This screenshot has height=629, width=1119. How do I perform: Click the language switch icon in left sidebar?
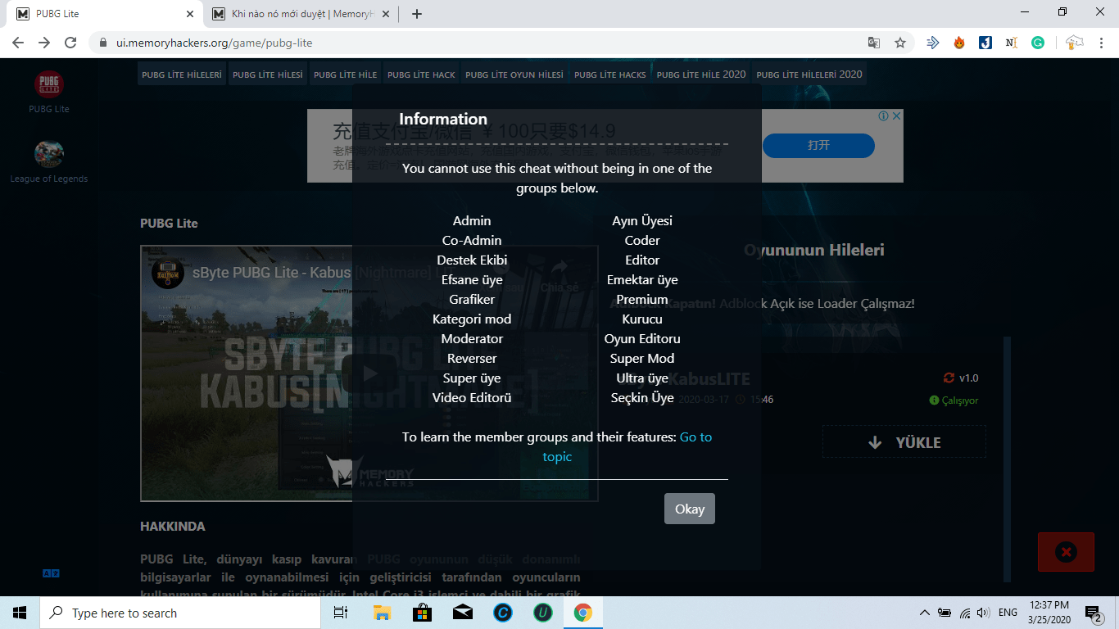click(x=51, y=573)
